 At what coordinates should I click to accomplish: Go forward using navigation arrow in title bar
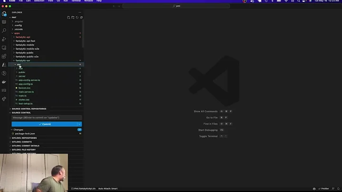click(119, 6)
